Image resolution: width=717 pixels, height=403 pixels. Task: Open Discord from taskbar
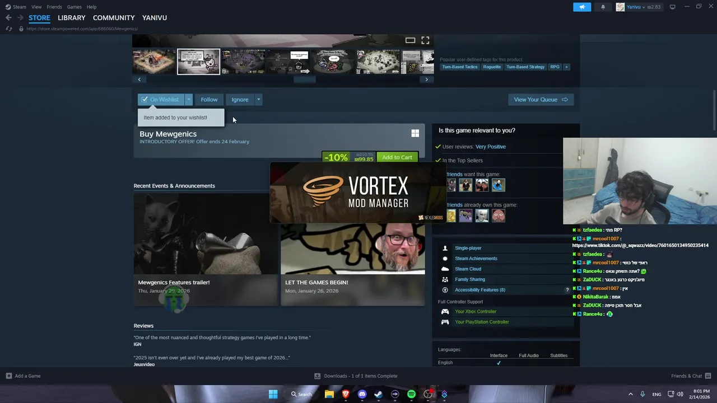pos(362,394)
